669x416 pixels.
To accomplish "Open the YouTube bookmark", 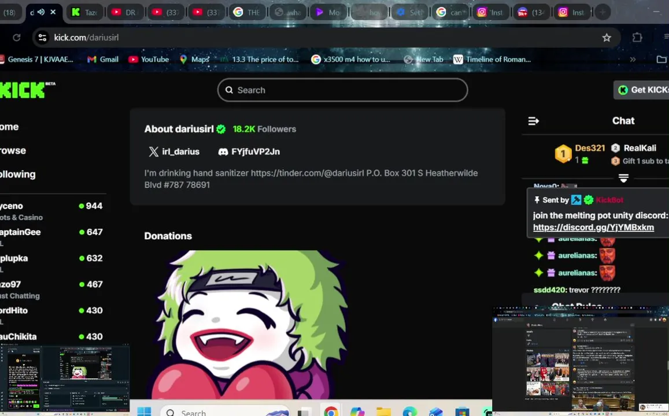I will coord(149,60).
